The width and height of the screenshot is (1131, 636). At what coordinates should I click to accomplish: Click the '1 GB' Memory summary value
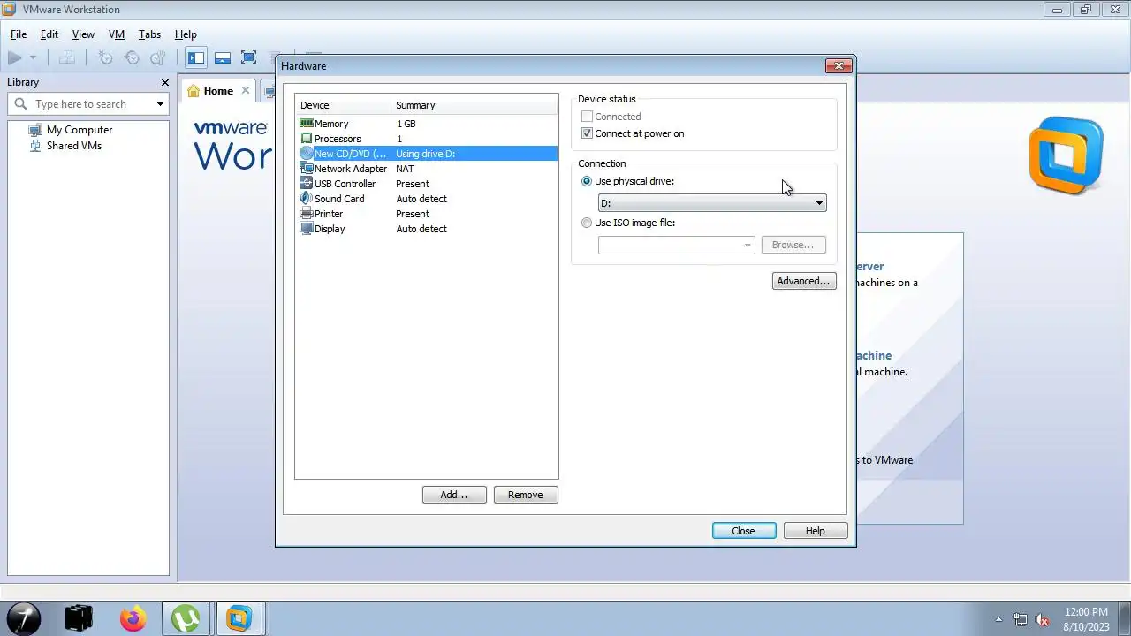pyautogui.click(x=406, y=124)
